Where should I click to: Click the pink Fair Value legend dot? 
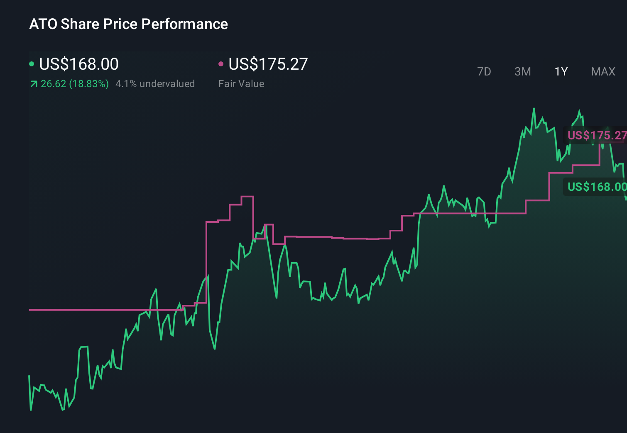click(221, 63)
